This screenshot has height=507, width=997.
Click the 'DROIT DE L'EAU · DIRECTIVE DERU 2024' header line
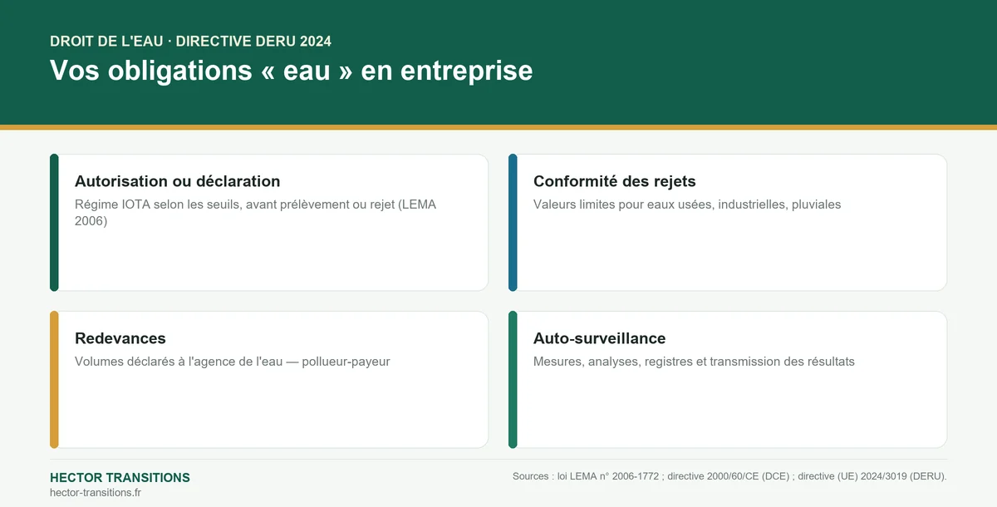pyautogui.click(x=190, y=42)
